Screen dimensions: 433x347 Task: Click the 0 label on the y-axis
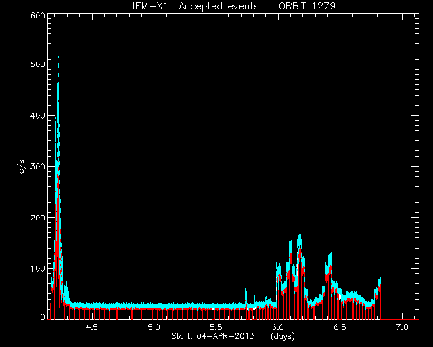click(43, 317)
